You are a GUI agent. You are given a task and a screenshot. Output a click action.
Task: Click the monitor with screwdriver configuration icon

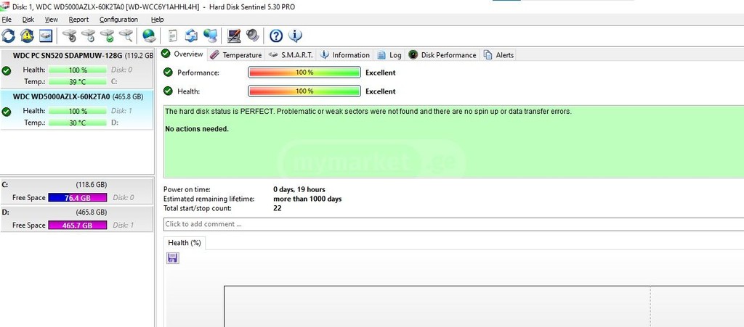tap(233, 36)
